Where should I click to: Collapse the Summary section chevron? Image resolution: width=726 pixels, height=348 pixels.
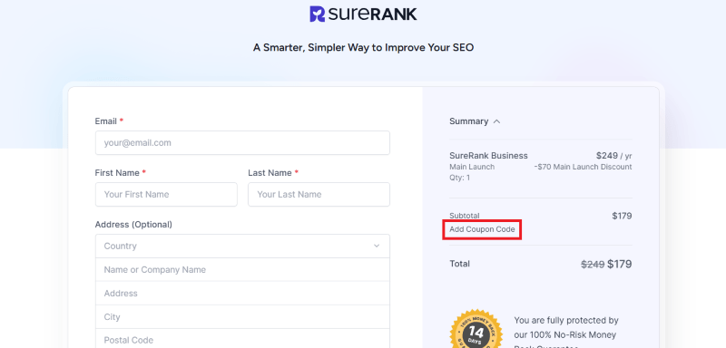(x=496, y=121)
